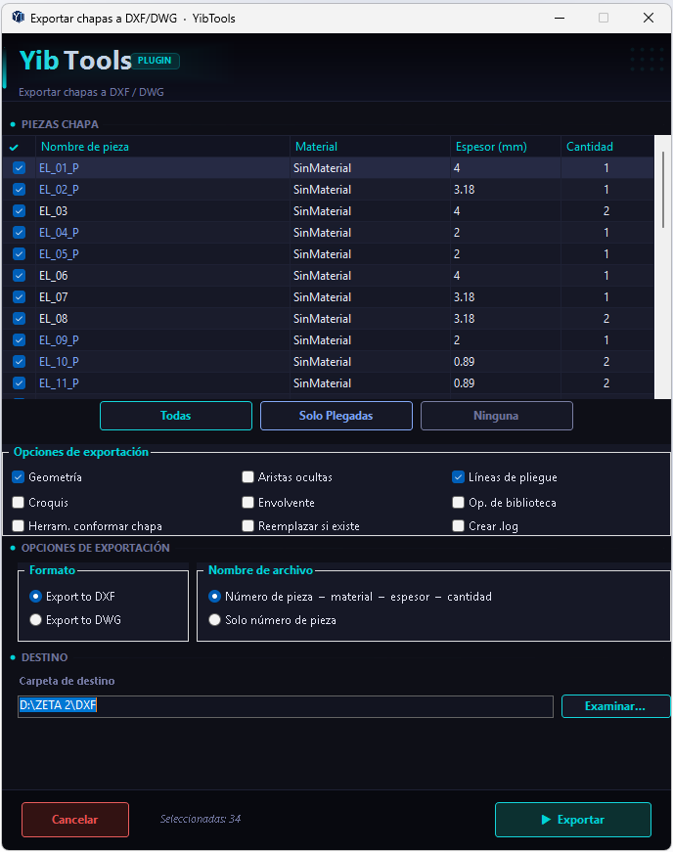This screenshot has height=852, width=673.
Task: Click the Todas button
Action: point(176,416)
